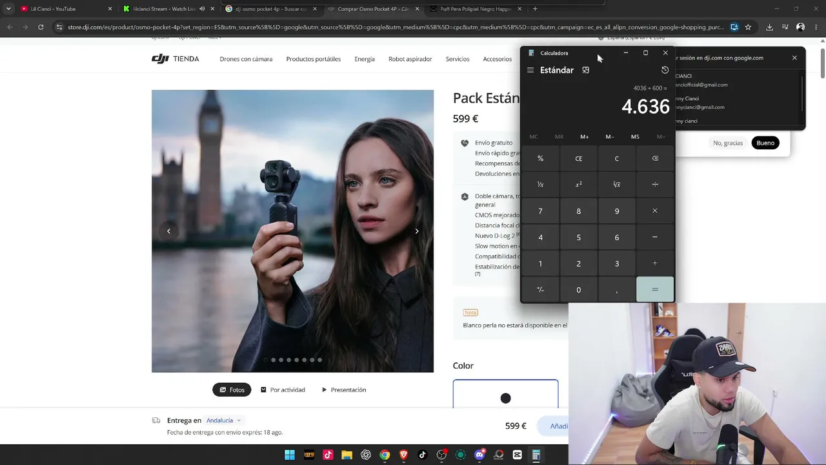Open the Servicios menu
The image size is (826, 465).
(458, 59)
